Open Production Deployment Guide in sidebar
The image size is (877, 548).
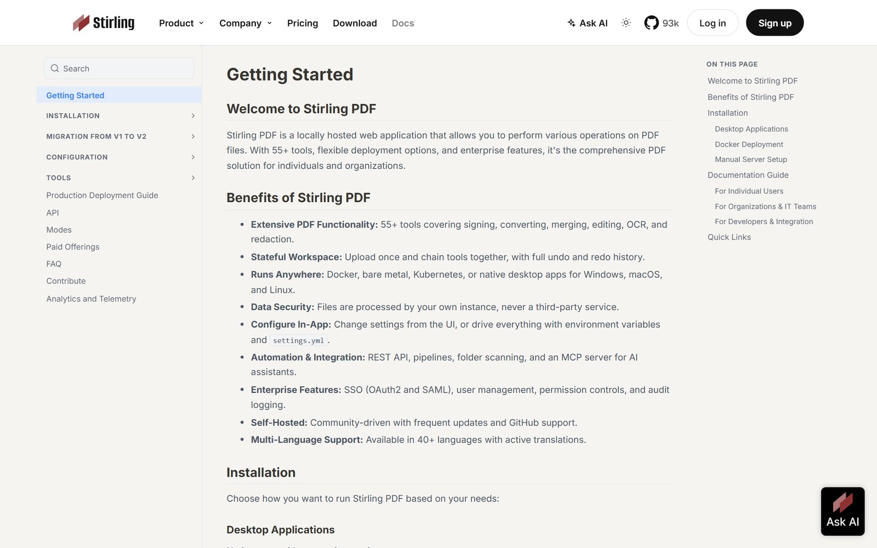(102, 195)
